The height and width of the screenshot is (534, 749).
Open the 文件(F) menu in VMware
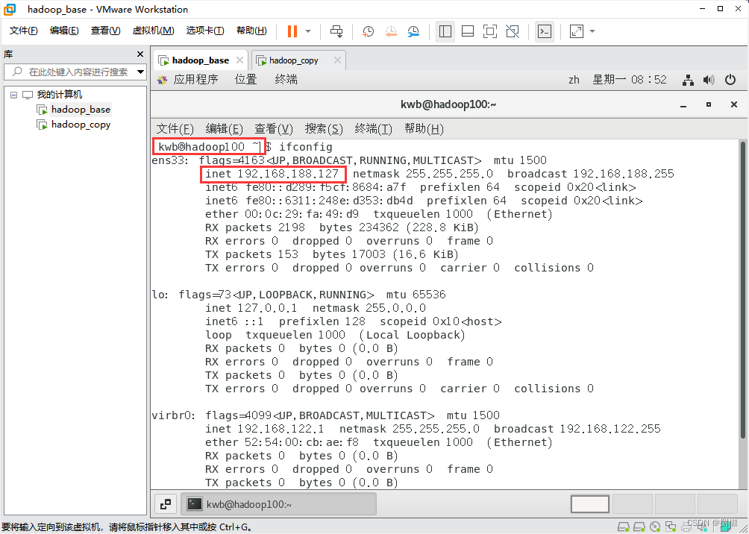coord(23,31)
